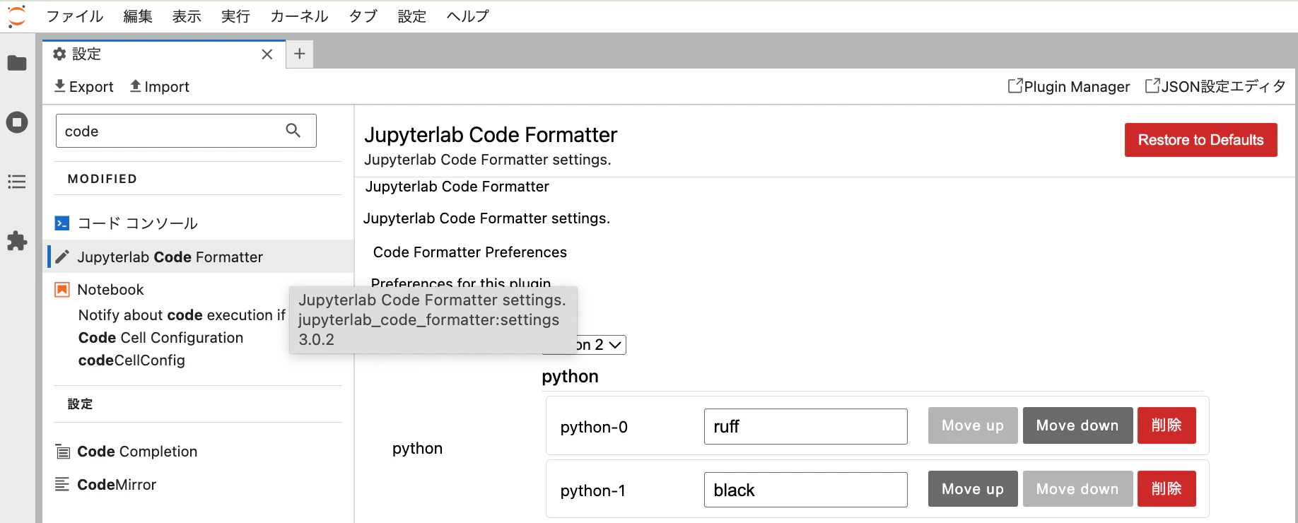Open table of contents sidebar icon
Image resolution: width=1298 pixels, height=523 pixels.
click(x=17, y=182)
